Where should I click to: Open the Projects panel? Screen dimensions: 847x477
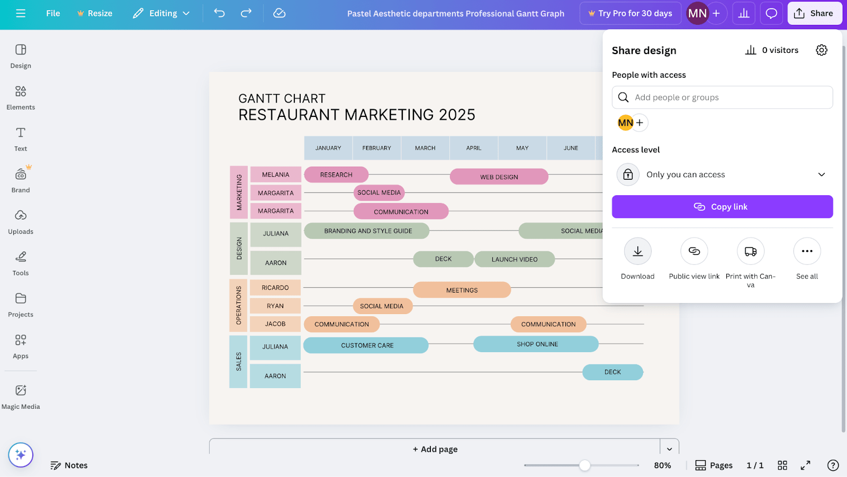coord(20,305)
